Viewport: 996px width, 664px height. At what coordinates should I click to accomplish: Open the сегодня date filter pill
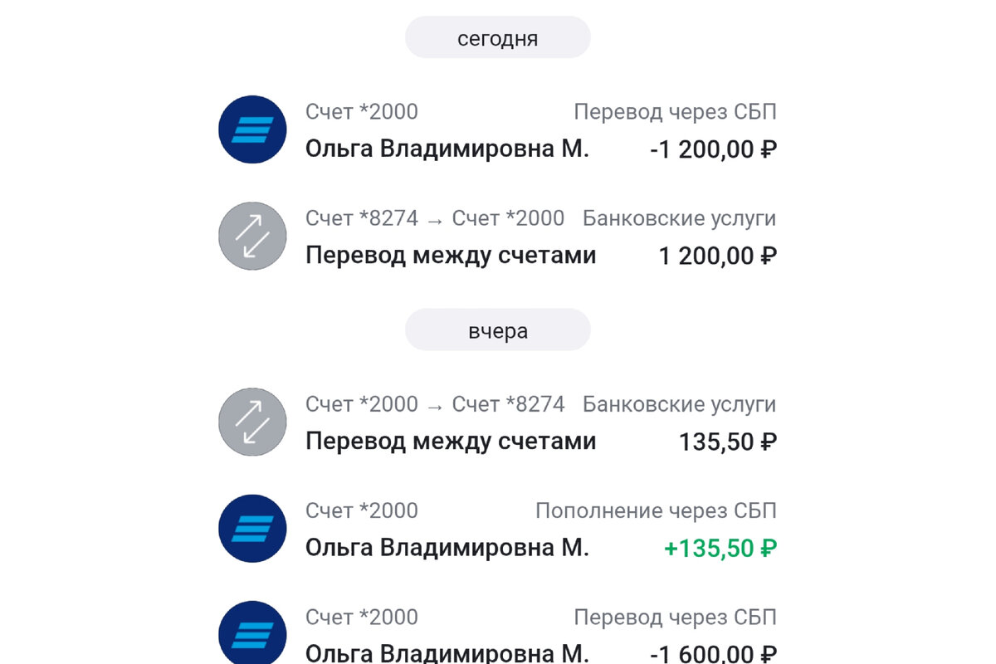coord(497,37)
